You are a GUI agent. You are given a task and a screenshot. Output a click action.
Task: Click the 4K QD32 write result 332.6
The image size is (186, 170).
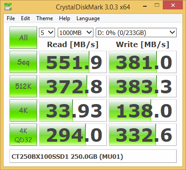pyautogui.click(x=143, y=135)
